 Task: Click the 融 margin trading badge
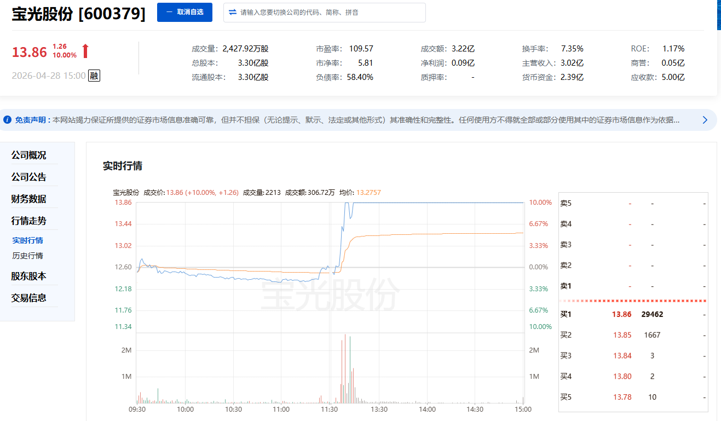point(94,76)
